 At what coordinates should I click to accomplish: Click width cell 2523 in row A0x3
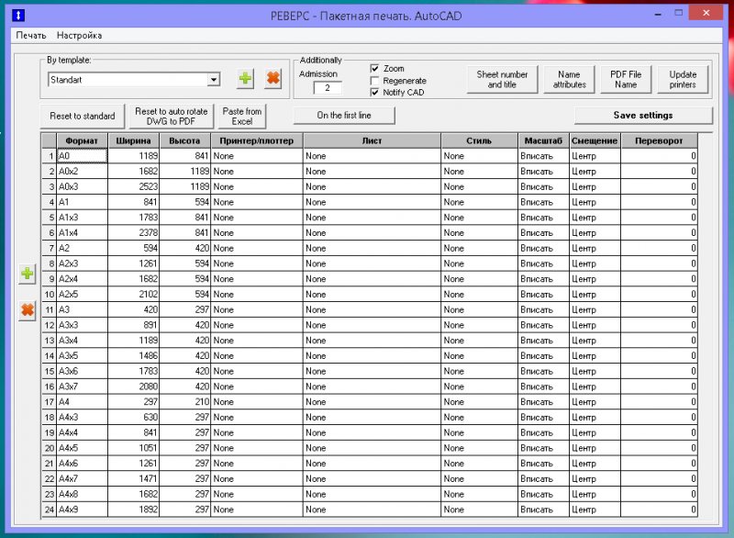134,186
